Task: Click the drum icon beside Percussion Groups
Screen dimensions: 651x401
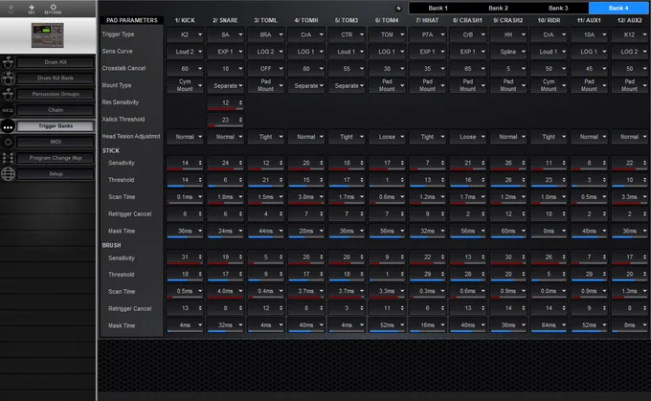Action: [x=8, y=94]
